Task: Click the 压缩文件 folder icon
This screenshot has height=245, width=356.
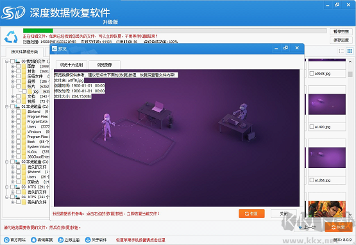Action: pos(24,76)
